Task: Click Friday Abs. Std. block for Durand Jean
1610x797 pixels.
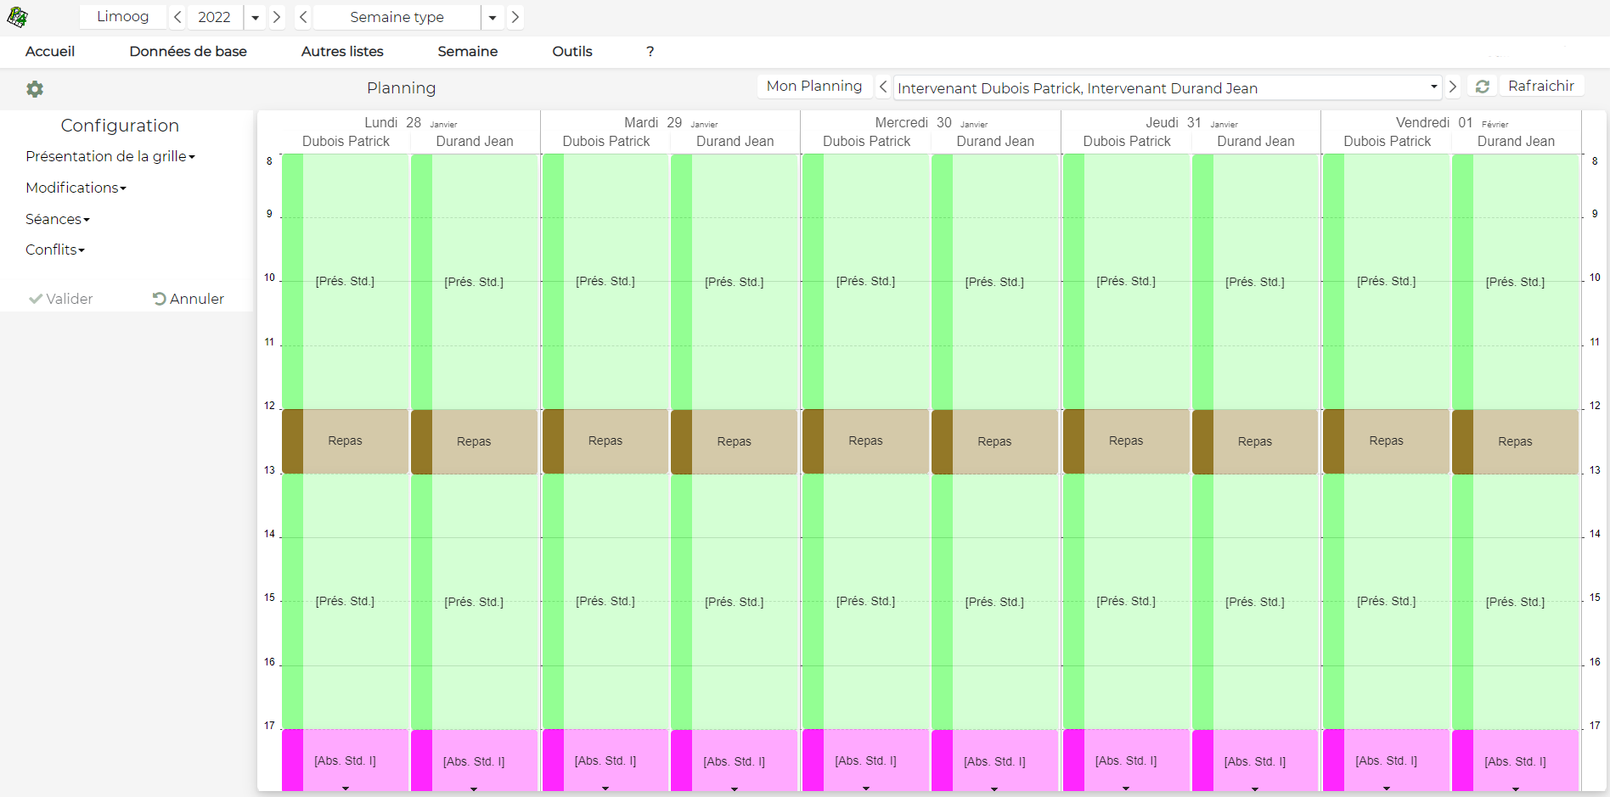Action: click(x=1515, y=761)
